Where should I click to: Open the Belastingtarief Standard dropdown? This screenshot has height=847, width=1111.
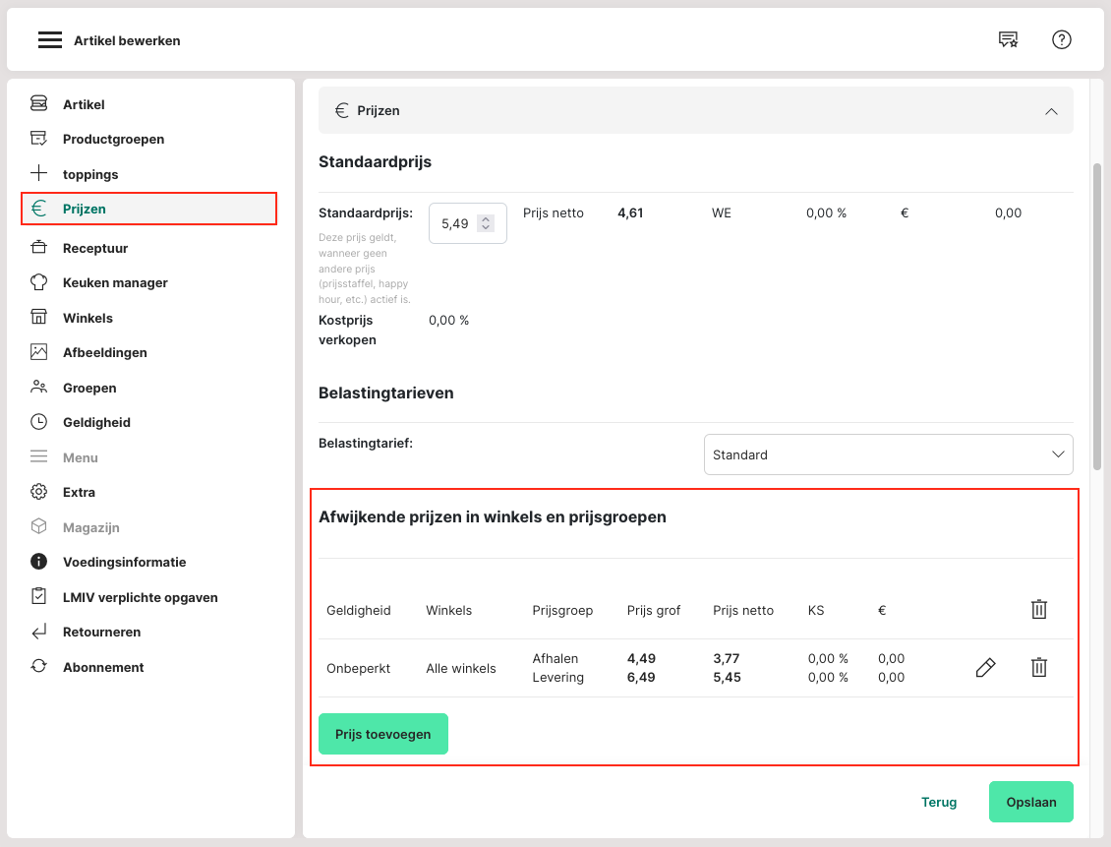888,454
